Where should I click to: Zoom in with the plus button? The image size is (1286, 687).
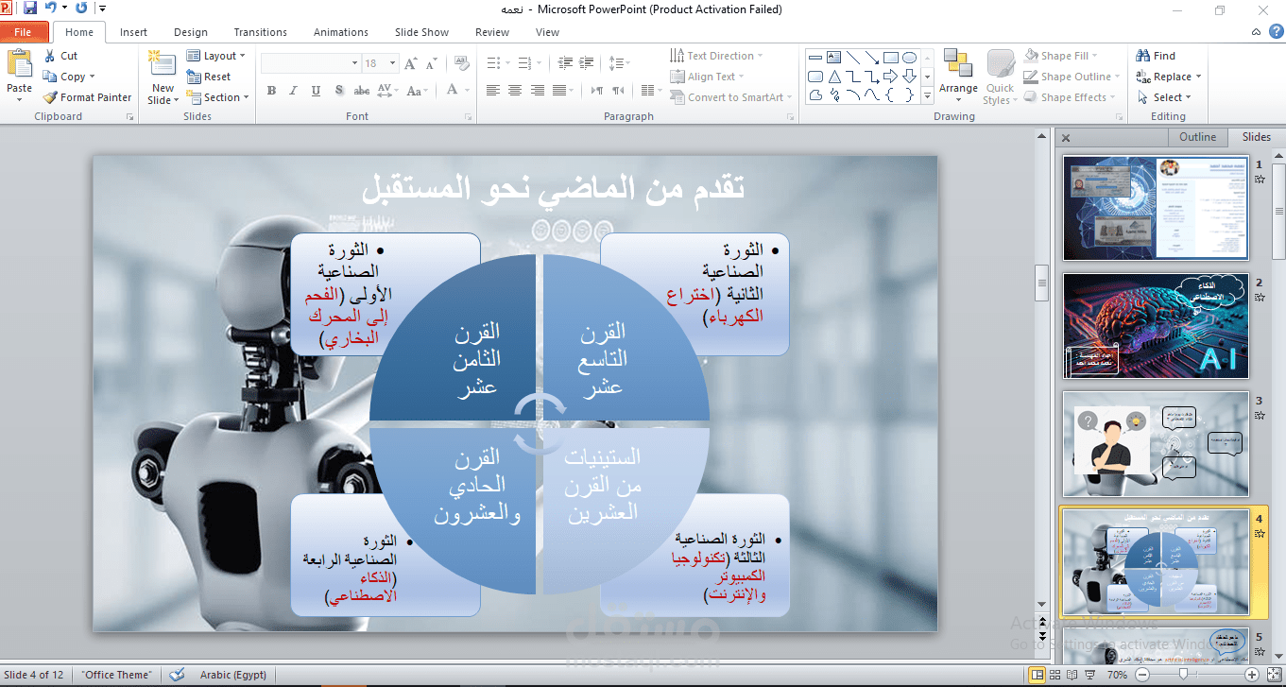(1252, 675)
